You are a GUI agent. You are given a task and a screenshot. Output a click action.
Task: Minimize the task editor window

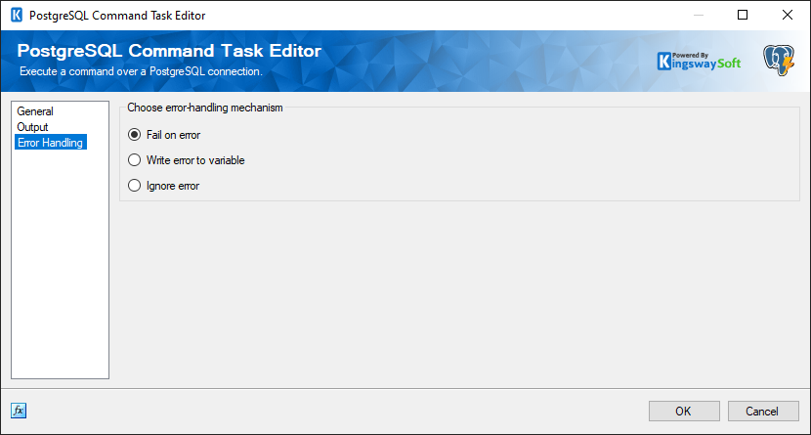pyautogui.click(x=699, y=15)
